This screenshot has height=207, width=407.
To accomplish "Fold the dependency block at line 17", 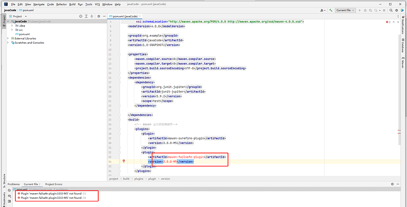I will pos(120,82).
